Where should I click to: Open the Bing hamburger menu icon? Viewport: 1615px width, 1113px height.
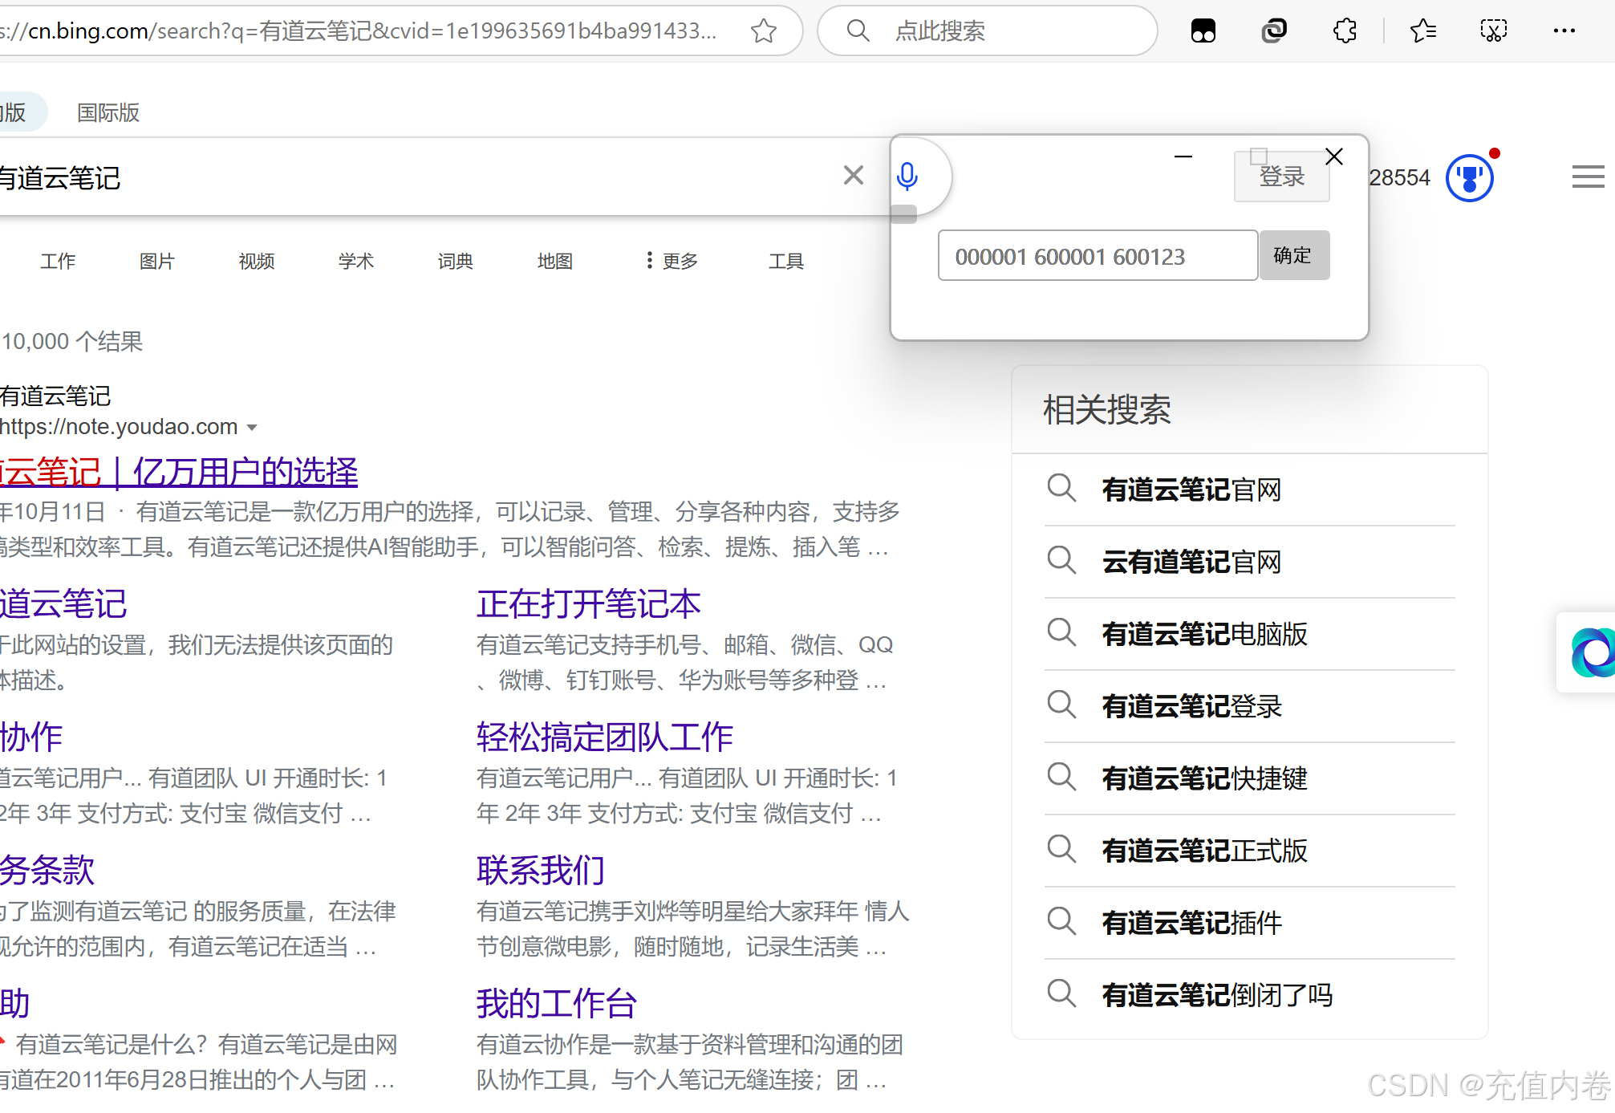tap(1588, 177)
